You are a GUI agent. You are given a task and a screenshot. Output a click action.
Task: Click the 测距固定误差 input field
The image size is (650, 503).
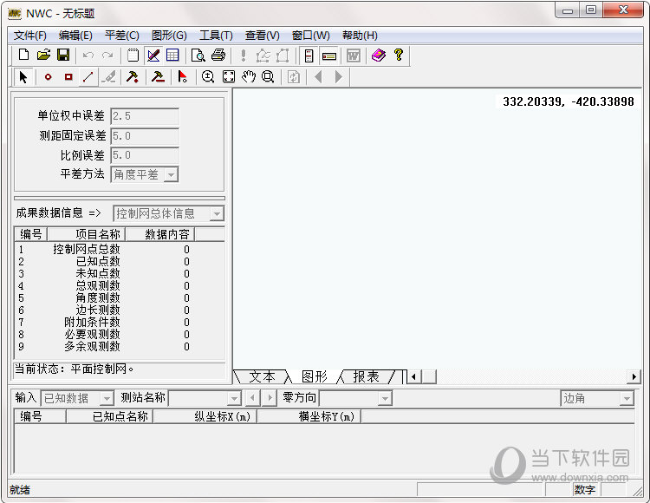click(x=145, y=136)
